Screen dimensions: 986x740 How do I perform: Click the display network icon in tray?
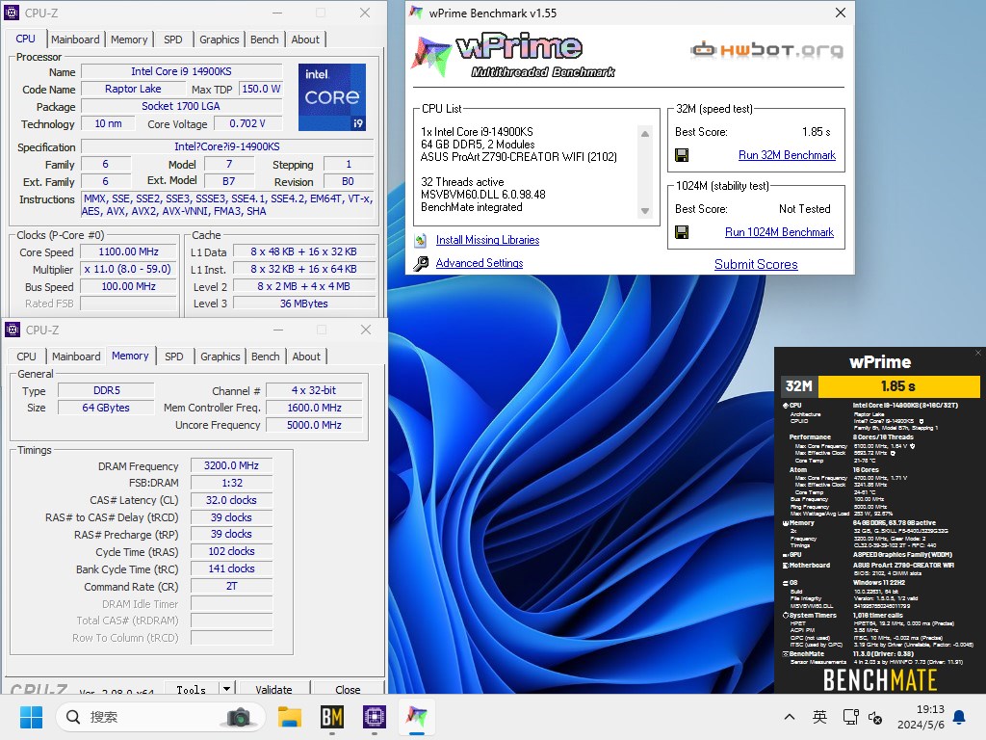tap(851, 717)
